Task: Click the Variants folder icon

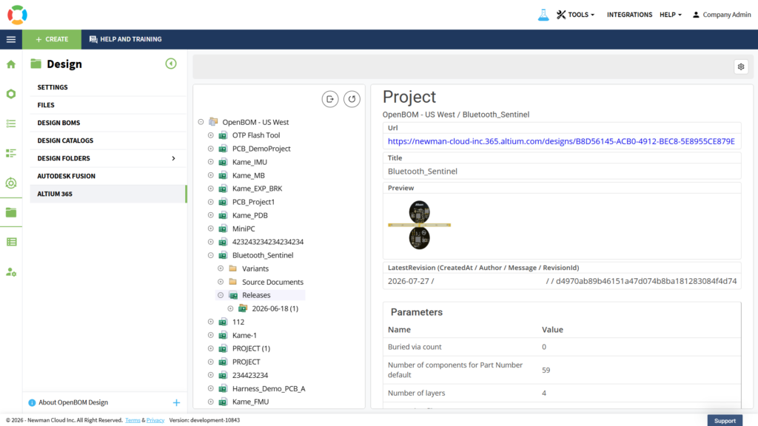Action: [233, 268]
